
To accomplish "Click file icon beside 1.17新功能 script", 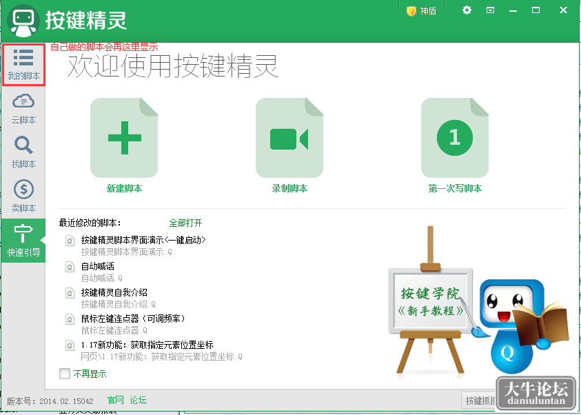I will (x=70, y=345).
